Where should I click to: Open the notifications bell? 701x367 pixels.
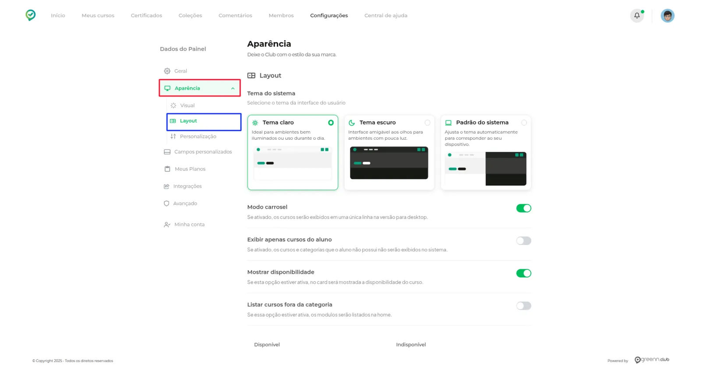637,15
